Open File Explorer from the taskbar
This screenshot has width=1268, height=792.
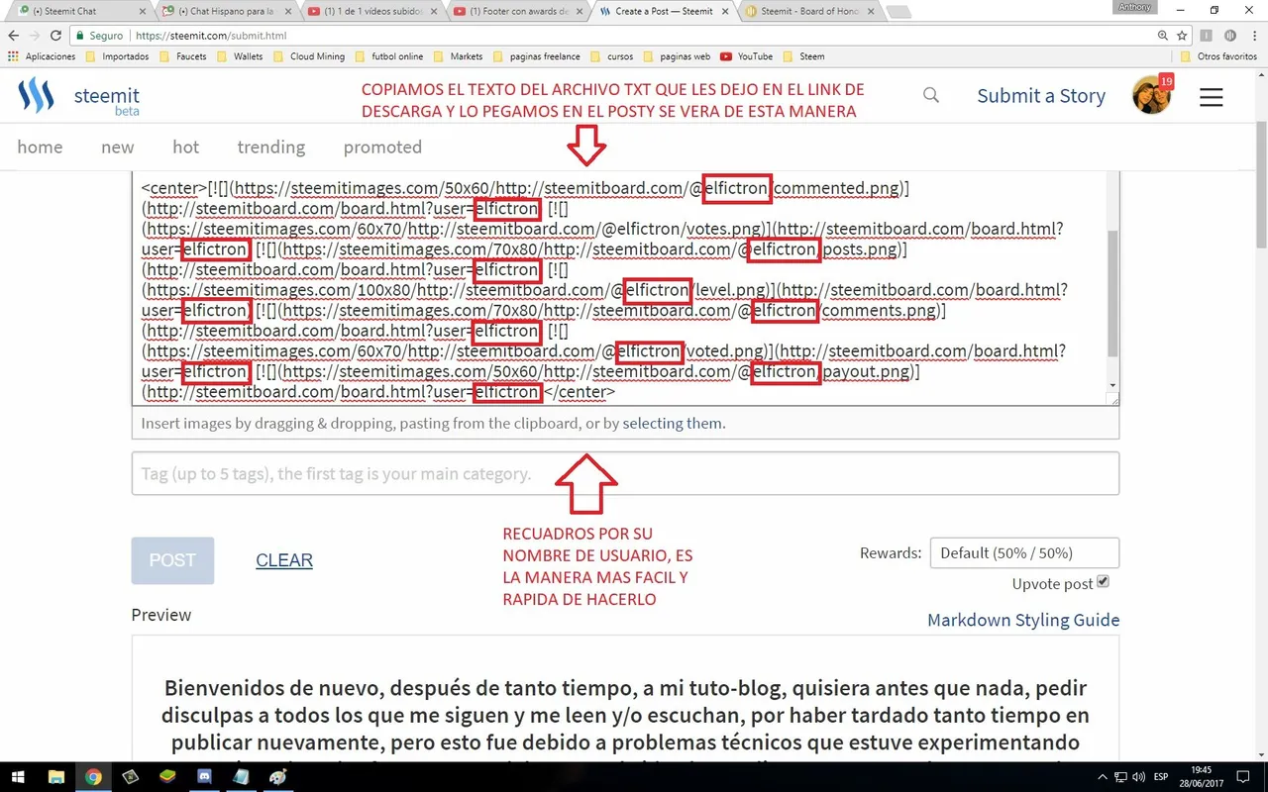tap(56, 777)
